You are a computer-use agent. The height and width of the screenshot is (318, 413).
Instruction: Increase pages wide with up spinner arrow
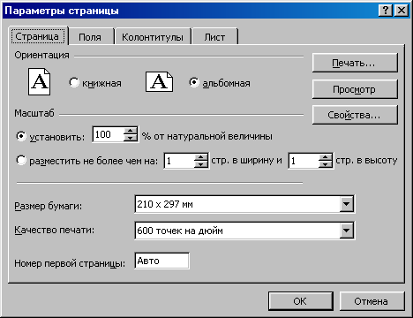pos(201,156)
